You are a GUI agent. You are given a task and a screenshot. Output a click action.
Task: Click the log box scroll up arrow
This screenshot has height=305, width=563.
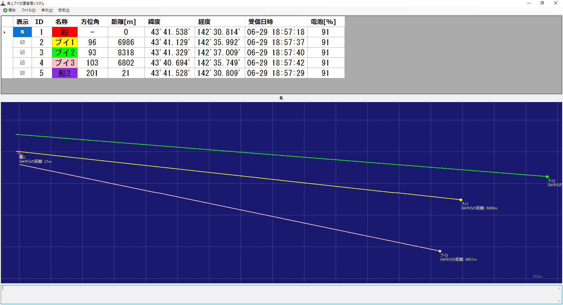(x=559, y=288)
